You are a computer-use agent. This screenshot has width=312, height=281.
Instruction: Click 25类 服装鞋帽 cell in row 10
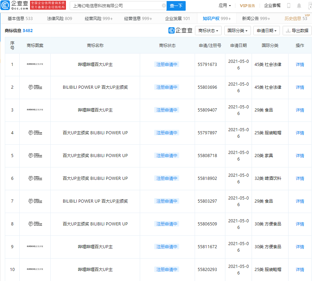coord(268,270)
